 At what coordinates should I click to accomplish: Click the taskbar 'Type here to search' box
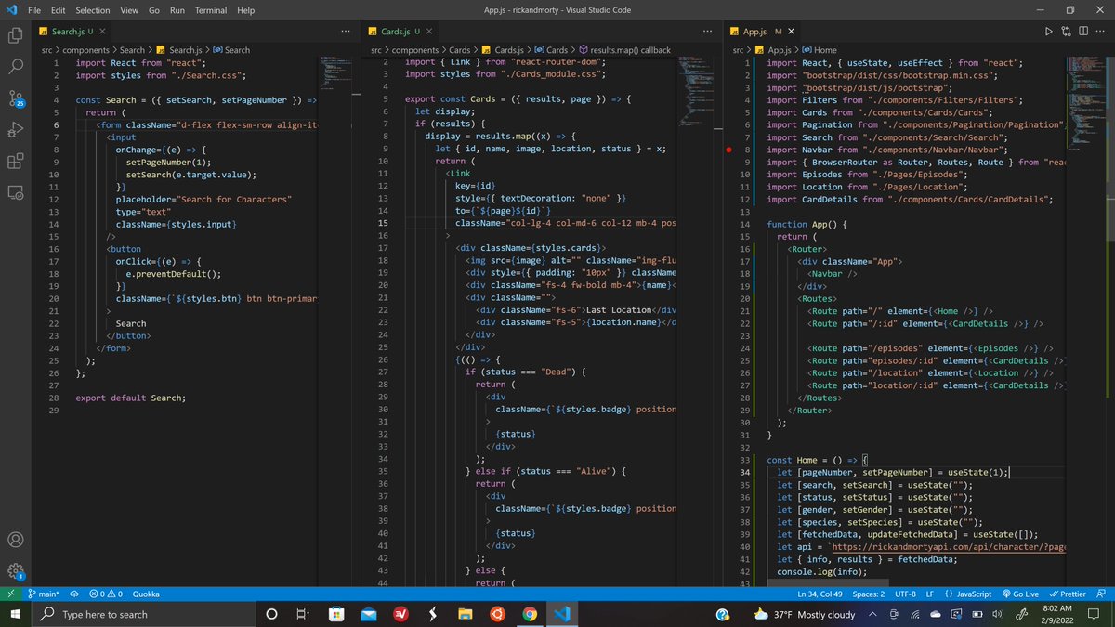(x=142, y=614)
